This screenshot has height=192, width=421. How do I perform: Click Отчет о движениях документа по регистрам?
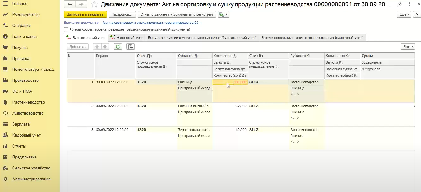(x=177, y=14)
